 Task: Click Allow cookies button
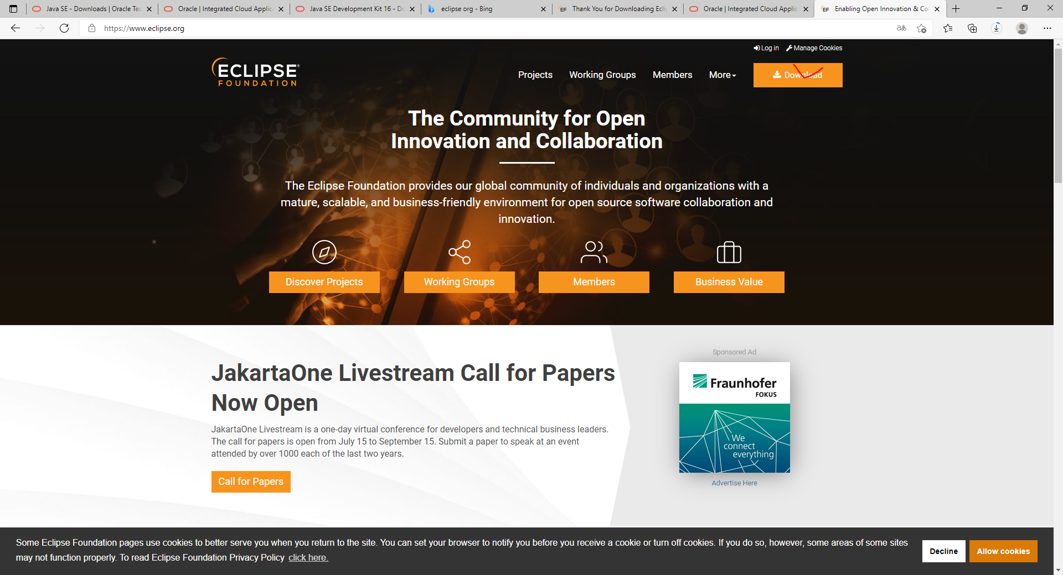1003,551
